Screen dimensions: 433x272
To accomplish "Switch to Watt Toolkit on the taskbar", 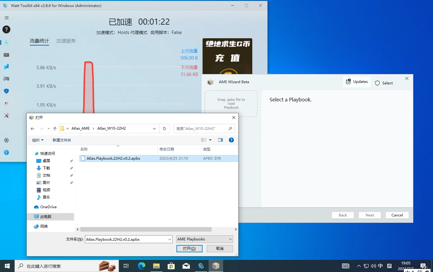I will 201,266.
